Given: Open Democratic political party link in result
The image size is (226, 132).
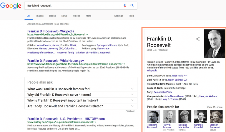Looking at the screenshot, I should point(103,49).
